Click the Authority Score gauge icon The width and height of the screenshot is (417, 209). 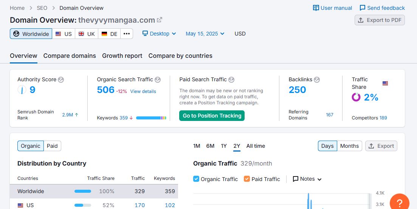tap(22, 90)
